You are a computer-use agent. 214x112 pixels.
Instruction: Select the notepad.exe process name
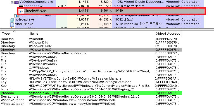pyautogui.click(x=24, y=19)
